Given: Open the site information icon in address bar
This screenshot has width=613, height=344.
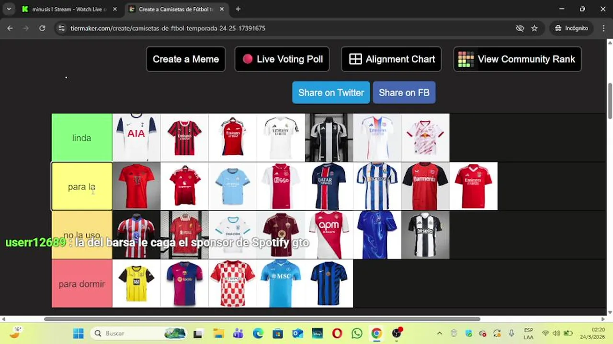Looking at the screenshot, I should pos(61,28).
